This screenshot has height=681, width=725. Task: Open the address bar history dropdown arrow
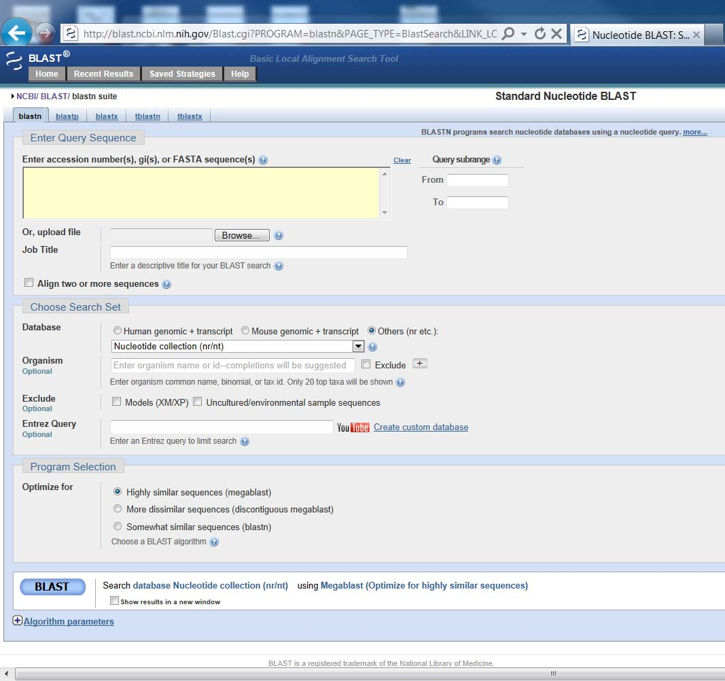pos(523,34)
